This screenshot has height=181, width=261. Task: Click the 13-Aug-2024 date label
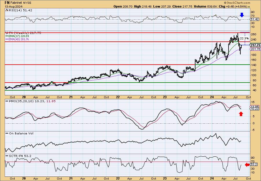(14, 7)
